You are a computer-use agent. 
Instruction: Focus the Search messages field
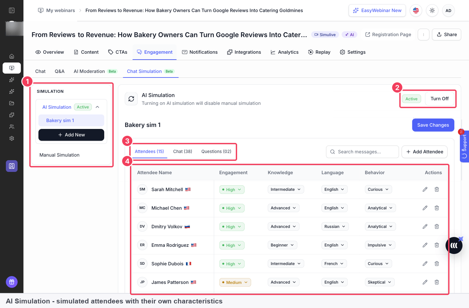coord(362,152)
